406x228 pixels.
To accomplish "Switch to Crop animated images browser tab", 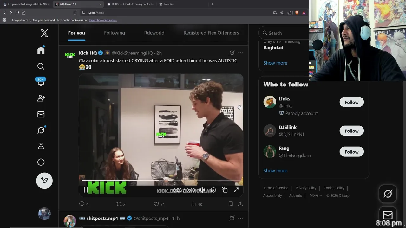I will coord(26,4).
